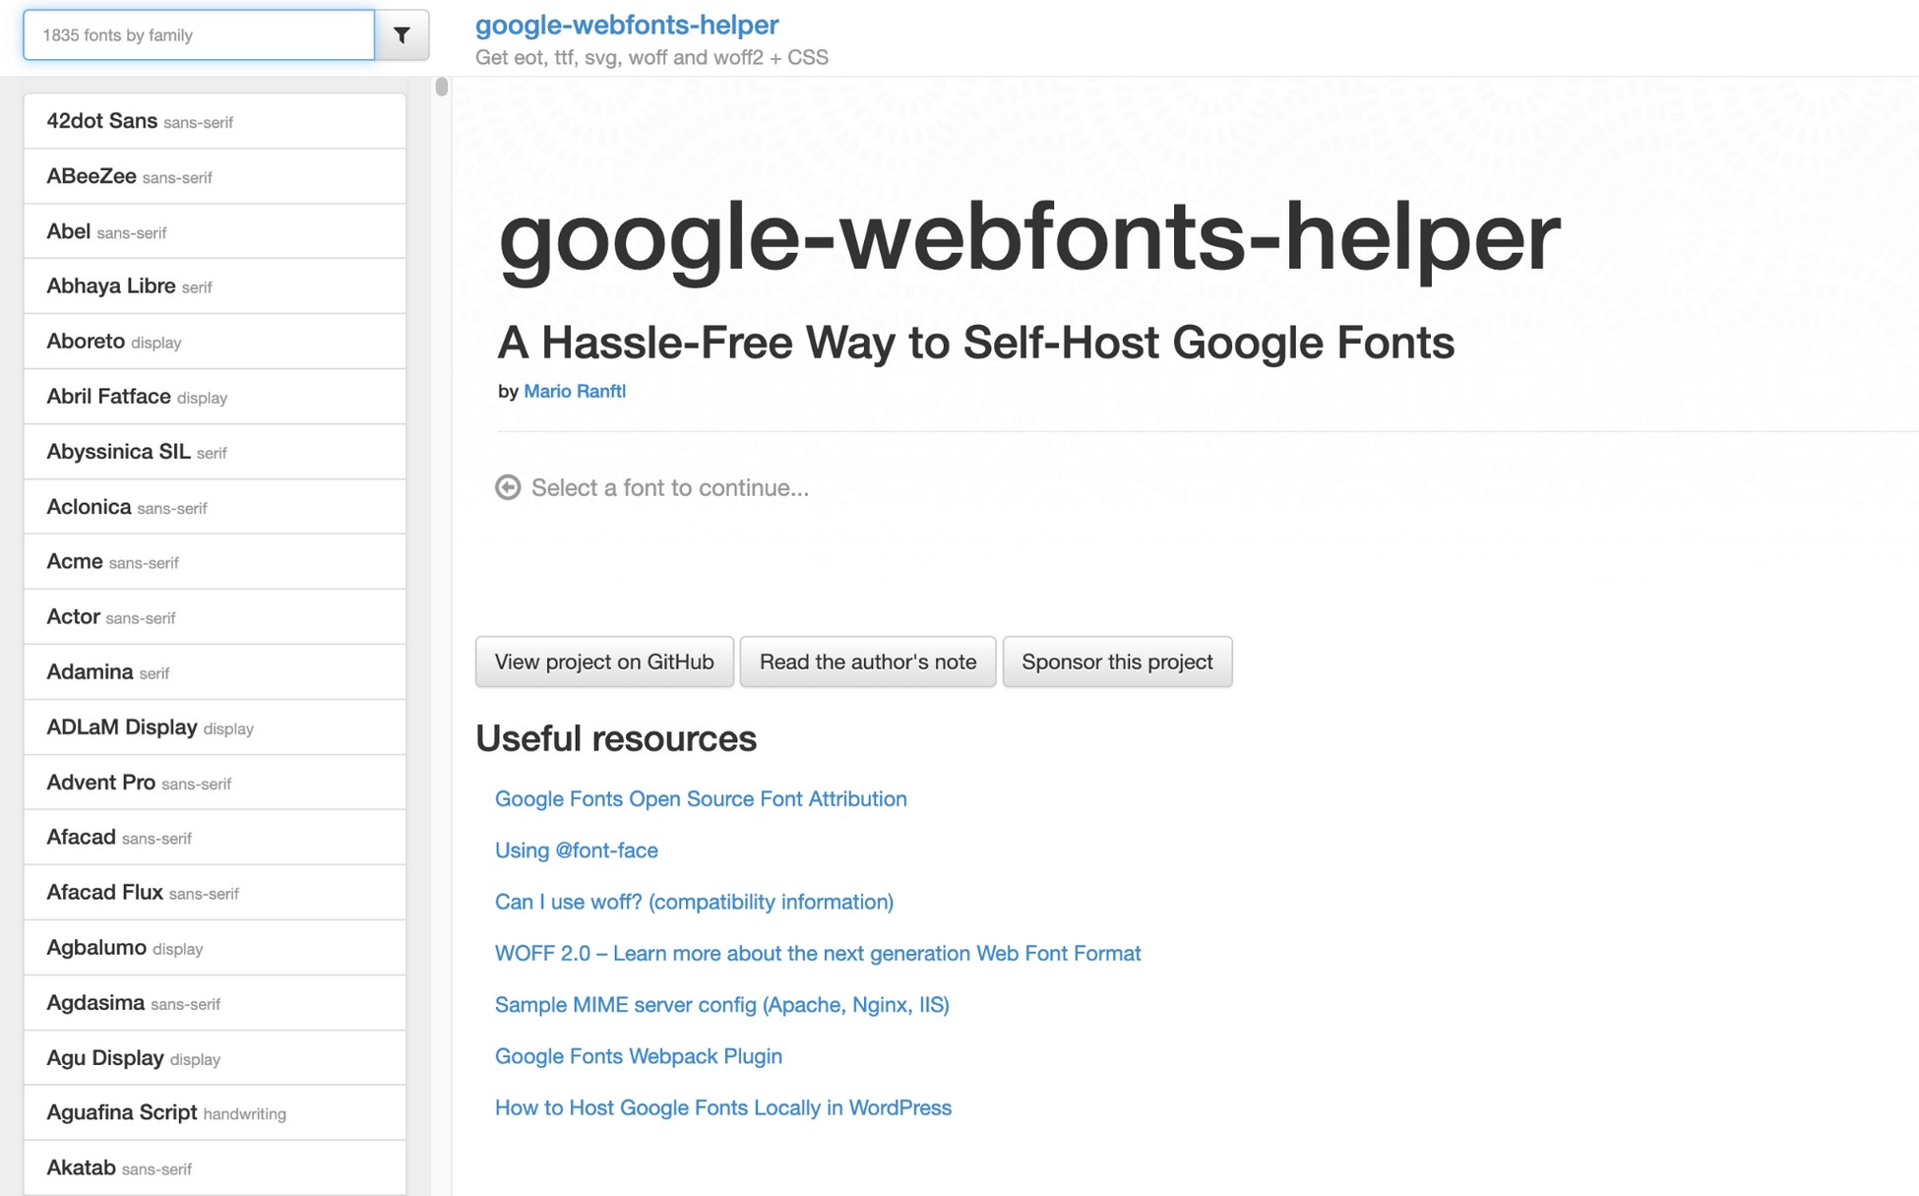Click the circular back-arrow icon beside continue prompt

508,487
